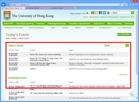Open favorites star icon

point(133,5)
